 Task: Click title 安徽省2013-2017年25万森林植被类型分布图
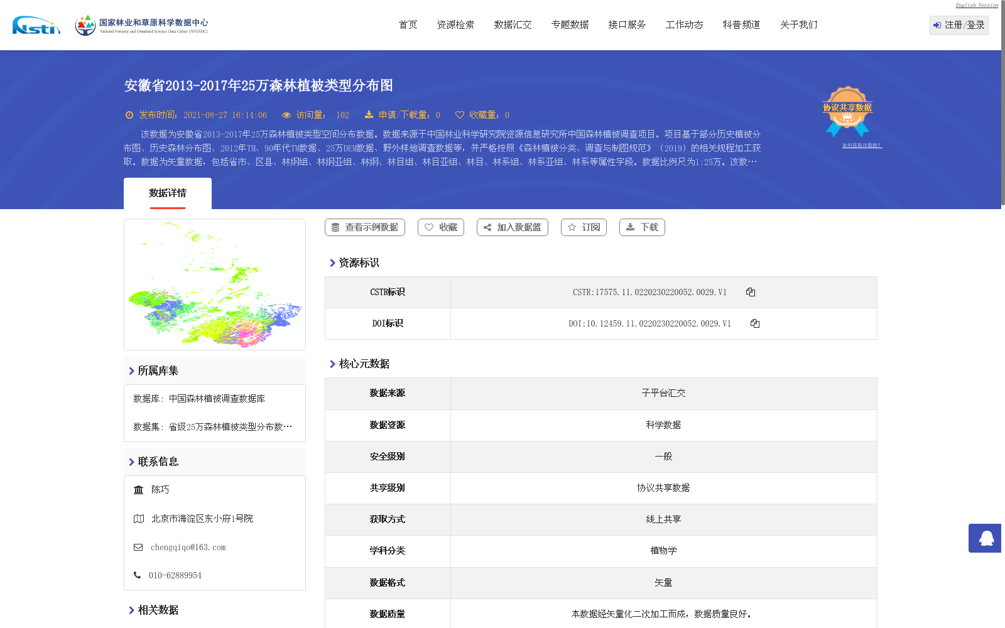(258, 85)
